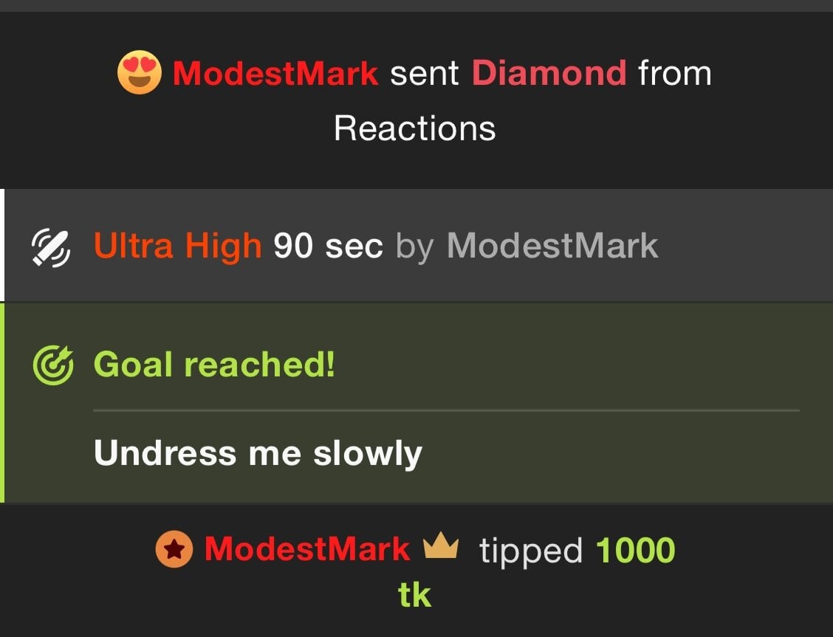Click the green goal target icon
The width and height of the screenshot is (833, 637).
point(53,365)
